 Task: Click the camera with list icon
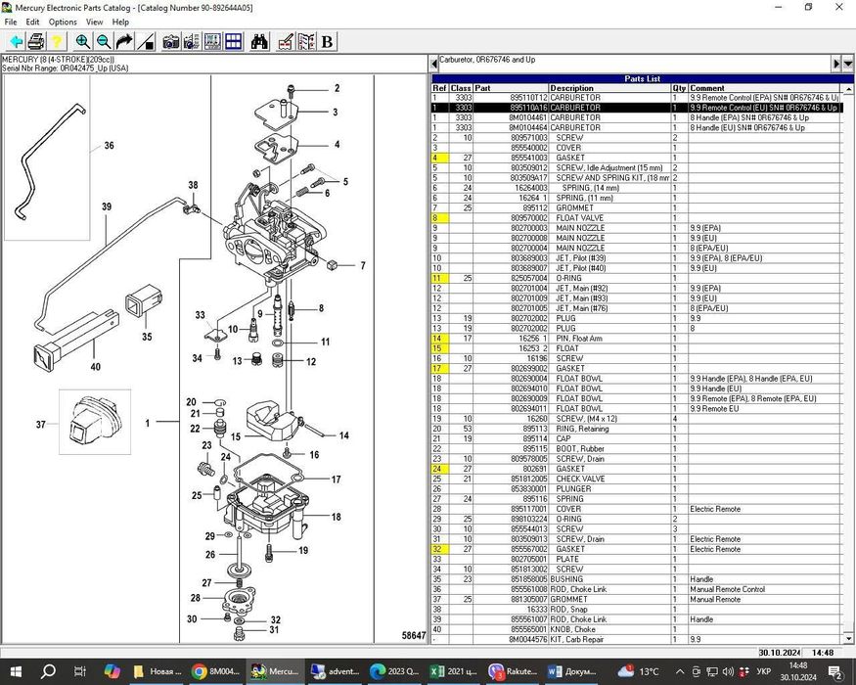192,41
